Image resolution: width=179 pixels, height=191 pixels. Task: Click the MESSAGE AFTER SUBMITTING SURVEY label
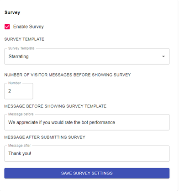(45, 137)
